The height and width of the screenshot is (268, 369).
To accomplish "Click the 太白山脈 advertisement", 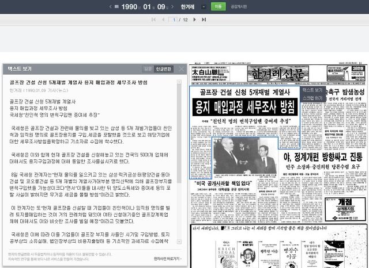I will tap(210, 74).
